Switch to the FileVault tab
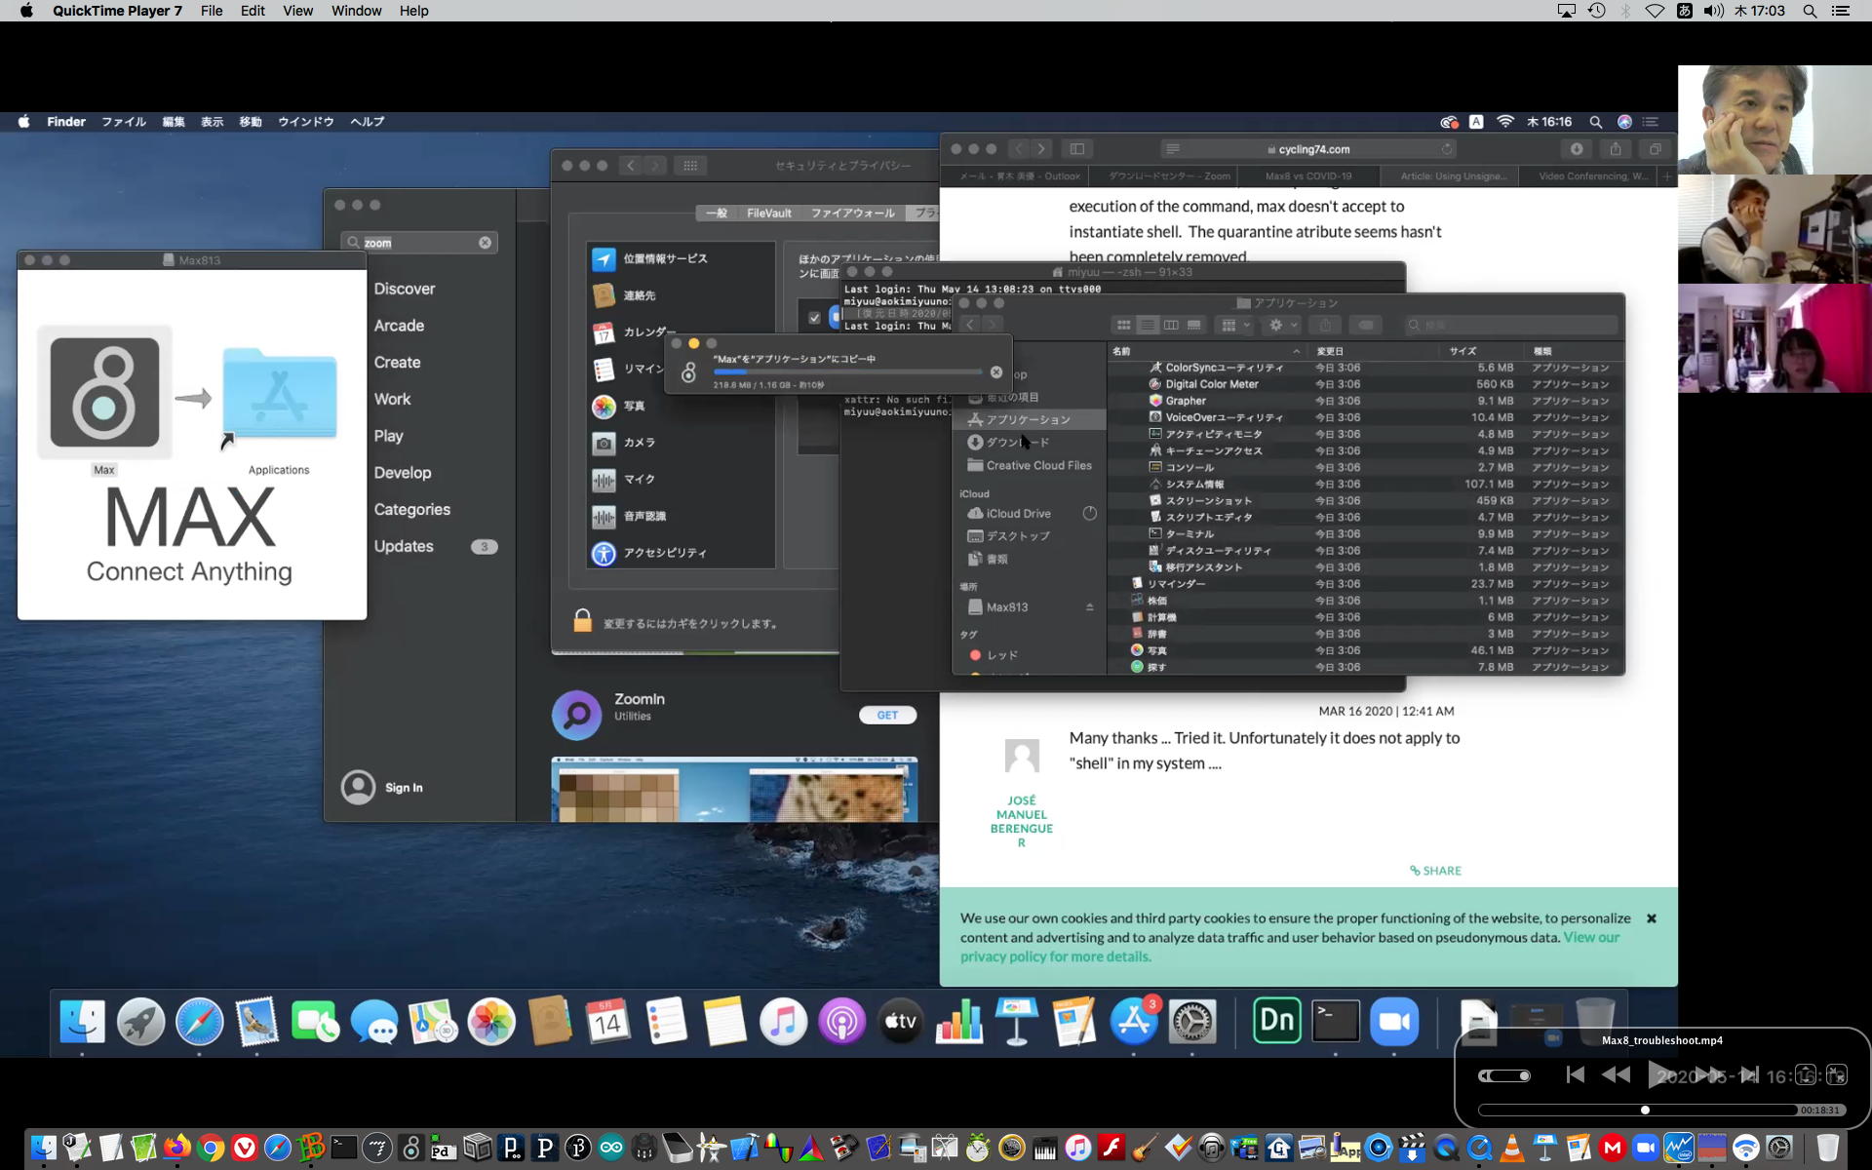Image resolution: width=1872 pixels, height=1170 pixels. pyautogui.click(x=768, y=213)
